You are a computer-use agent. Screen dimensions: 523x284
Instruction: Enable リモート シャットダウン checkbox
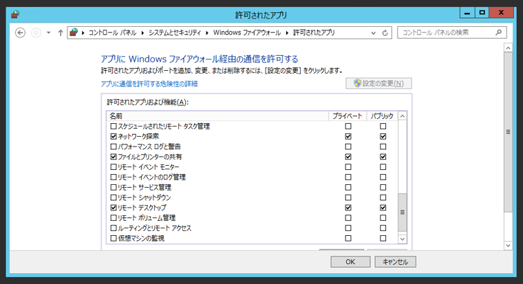click(114, 197)
